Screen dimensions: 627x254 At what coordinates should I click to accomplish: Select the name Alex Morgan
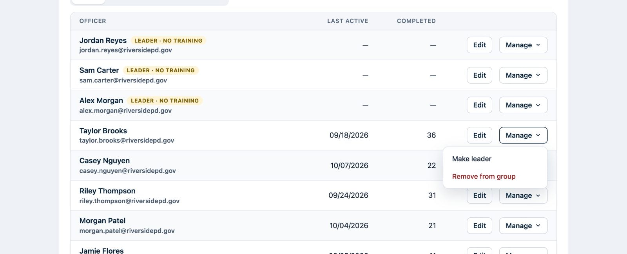pyautogui.click(x=101, y=100)
